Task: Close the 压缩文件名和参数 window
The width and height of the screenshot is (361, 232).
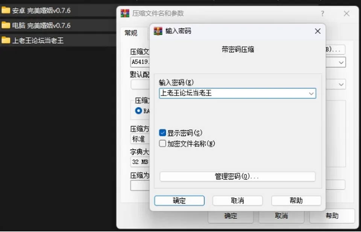Action: (346, 14)
